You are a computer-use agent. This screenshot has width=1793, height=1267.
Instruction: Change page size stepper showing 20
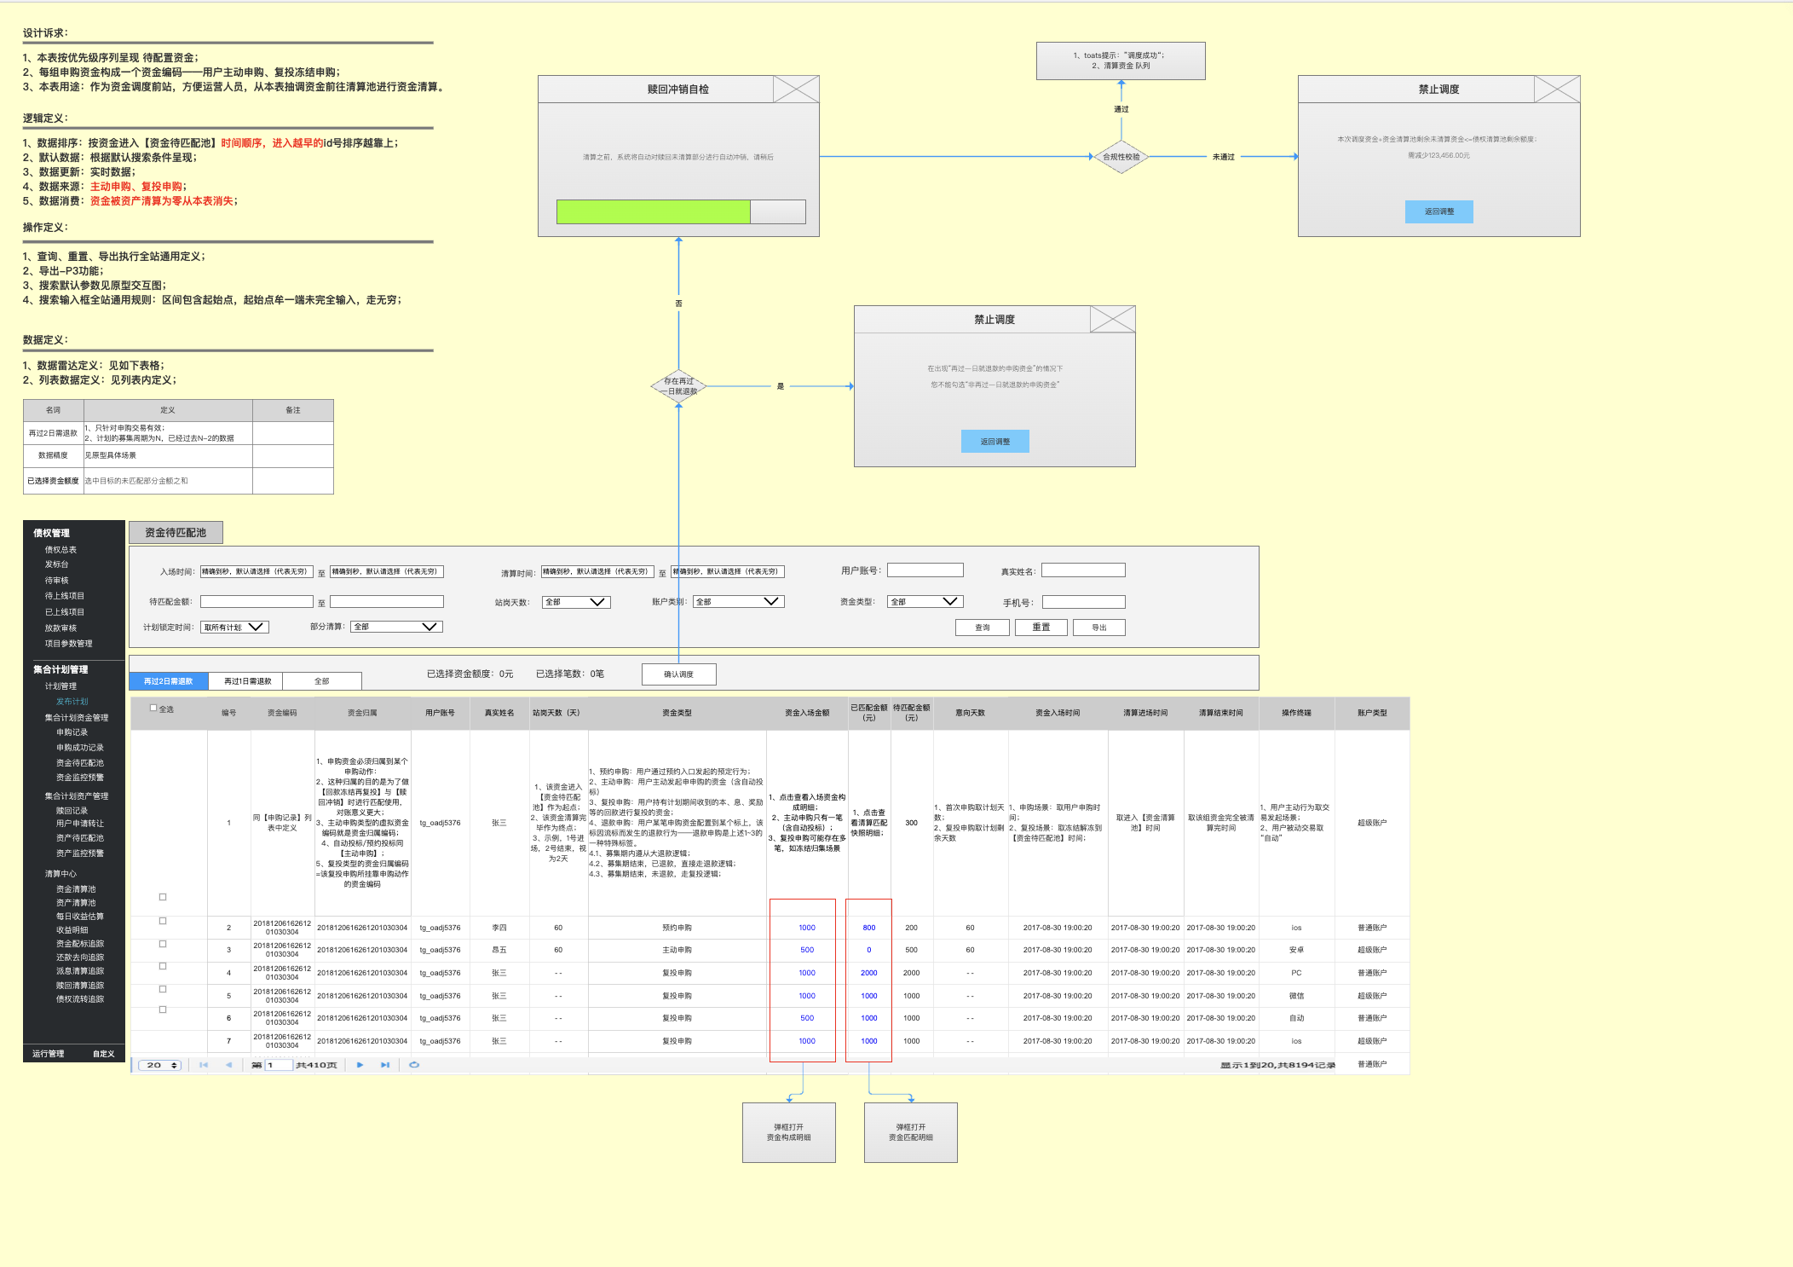160,1065
